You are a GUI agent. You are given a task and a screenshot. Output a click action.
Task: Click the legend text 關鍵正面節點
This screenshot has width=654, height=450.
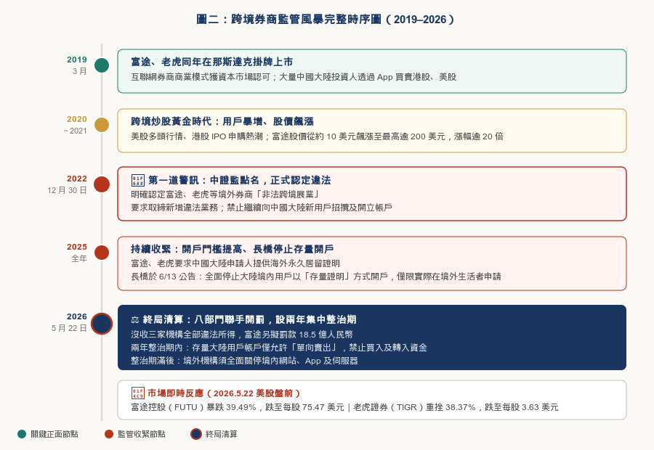click(54, 434)
